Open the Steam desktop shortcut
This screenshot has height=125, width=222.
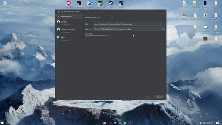[x=111, y=4]
